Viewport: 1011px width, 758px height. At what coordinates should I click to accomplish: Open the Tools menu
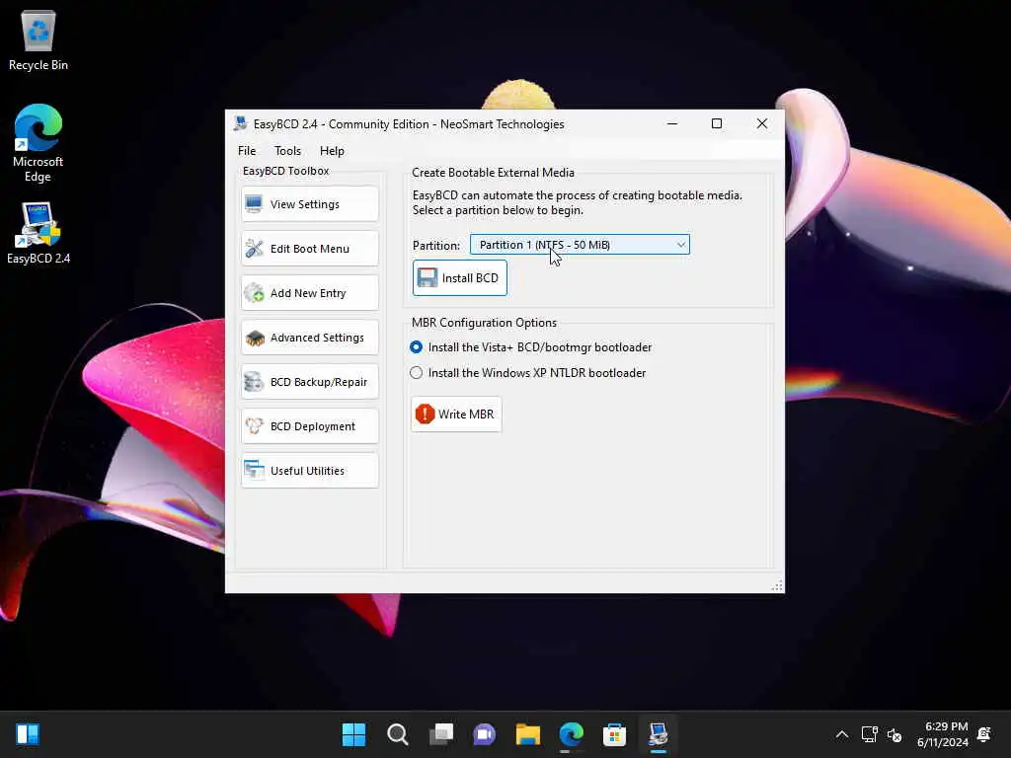pos(287,151)
